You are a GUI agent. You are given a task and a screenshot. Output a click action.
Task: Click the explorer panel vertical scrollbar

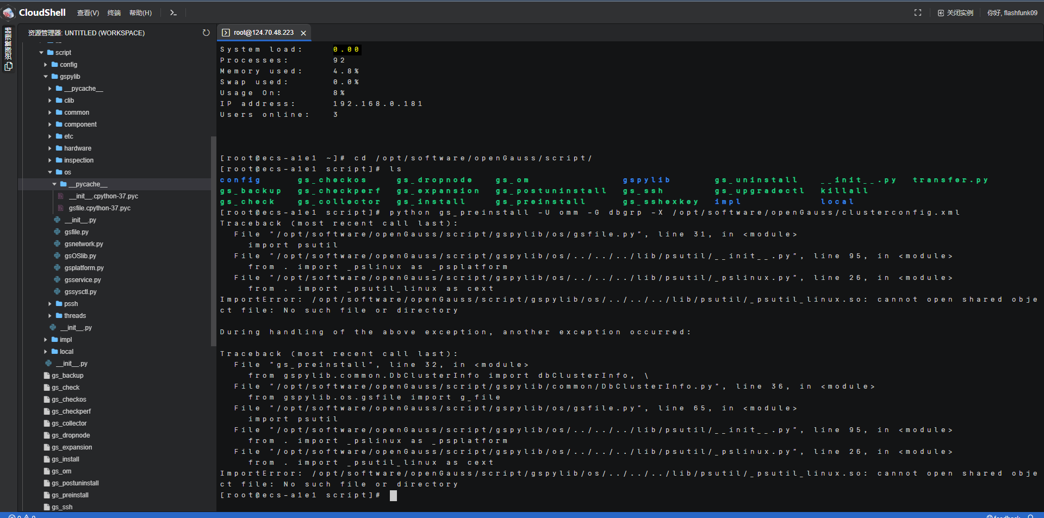(214, 241)
